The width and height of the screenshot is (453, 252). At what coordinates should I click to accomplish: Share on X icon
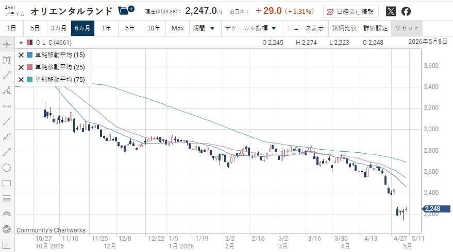coord(391,11)
